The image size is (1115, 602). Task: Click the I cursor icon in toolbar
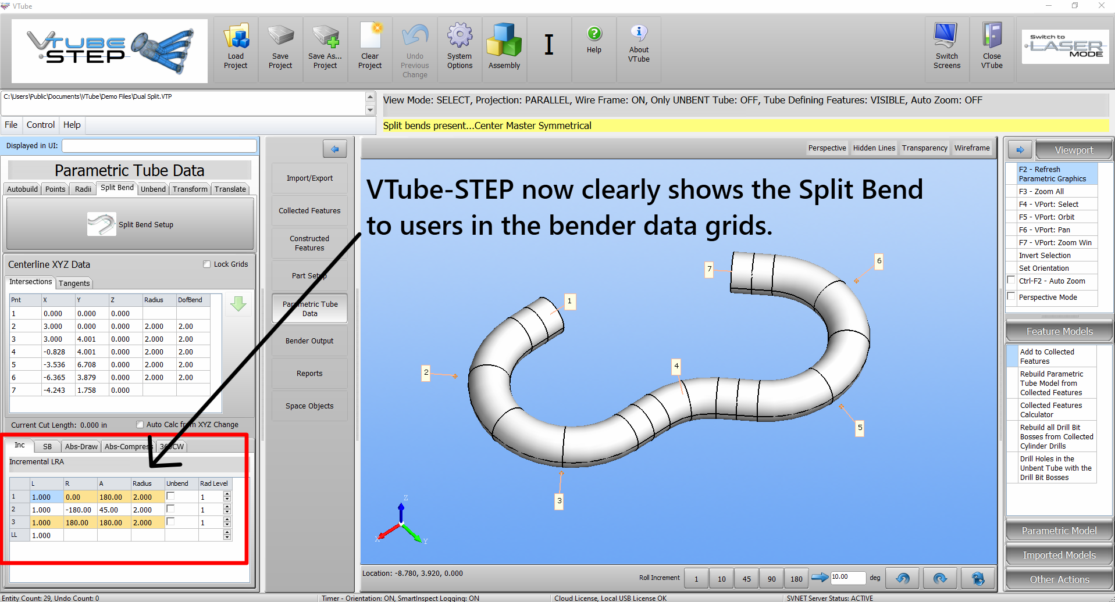(x=549, y=45)
